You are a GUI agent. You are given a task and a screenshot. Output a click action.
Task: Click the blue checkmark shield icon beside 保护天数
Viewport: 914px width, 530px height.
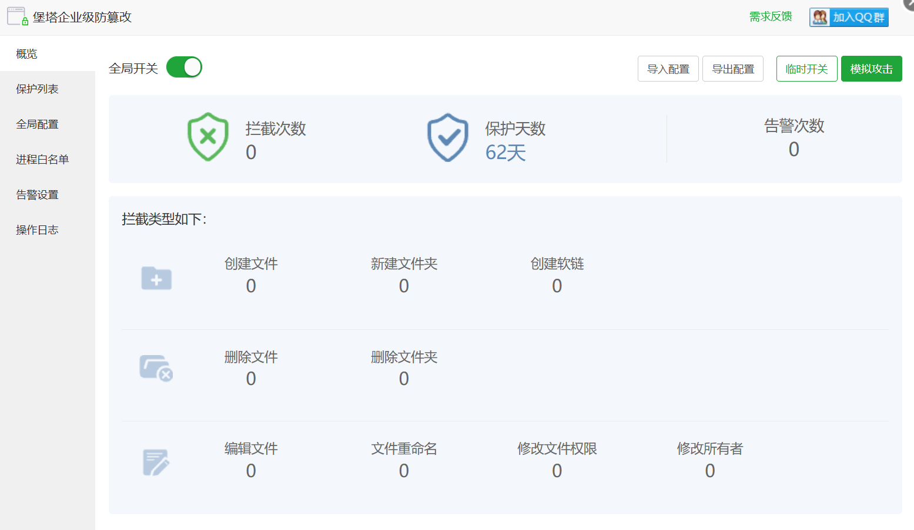(447, 137)
